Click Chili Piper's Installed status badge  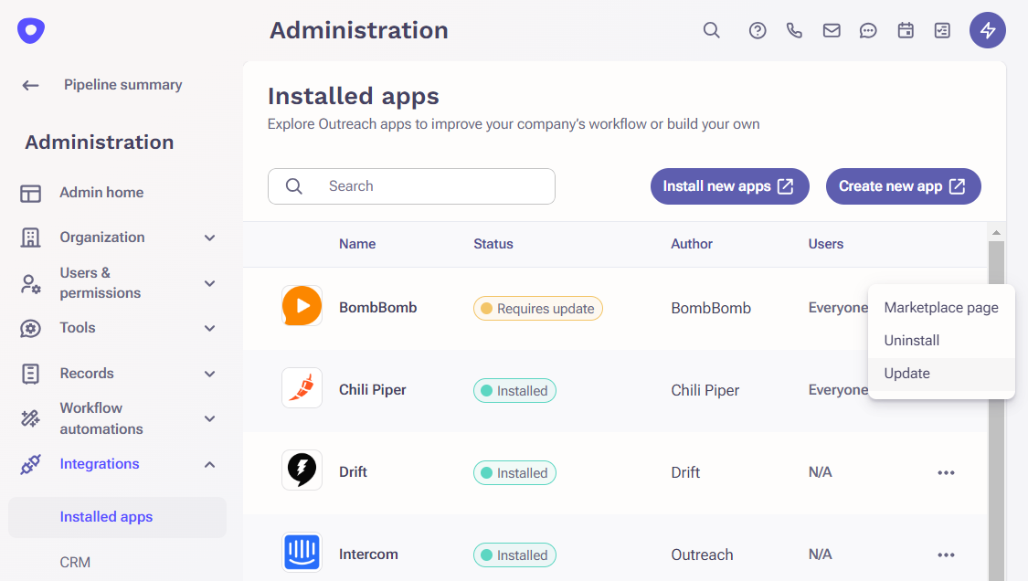point(514,391)
